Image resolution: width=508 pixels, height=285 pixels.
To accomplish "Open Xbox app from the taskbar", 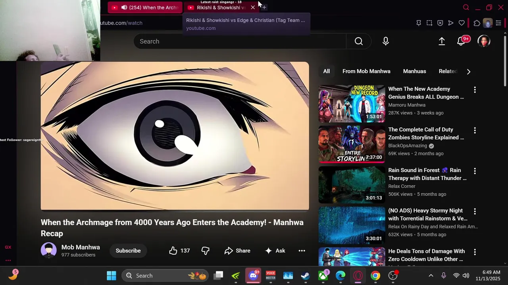I will (323, 275).
